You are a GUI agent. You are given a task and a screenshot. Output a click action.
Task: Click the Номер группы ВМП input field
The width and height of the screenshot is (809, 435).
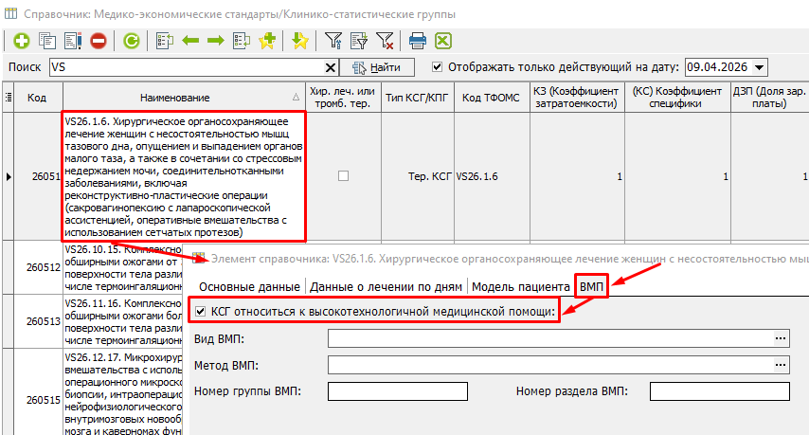399,391
